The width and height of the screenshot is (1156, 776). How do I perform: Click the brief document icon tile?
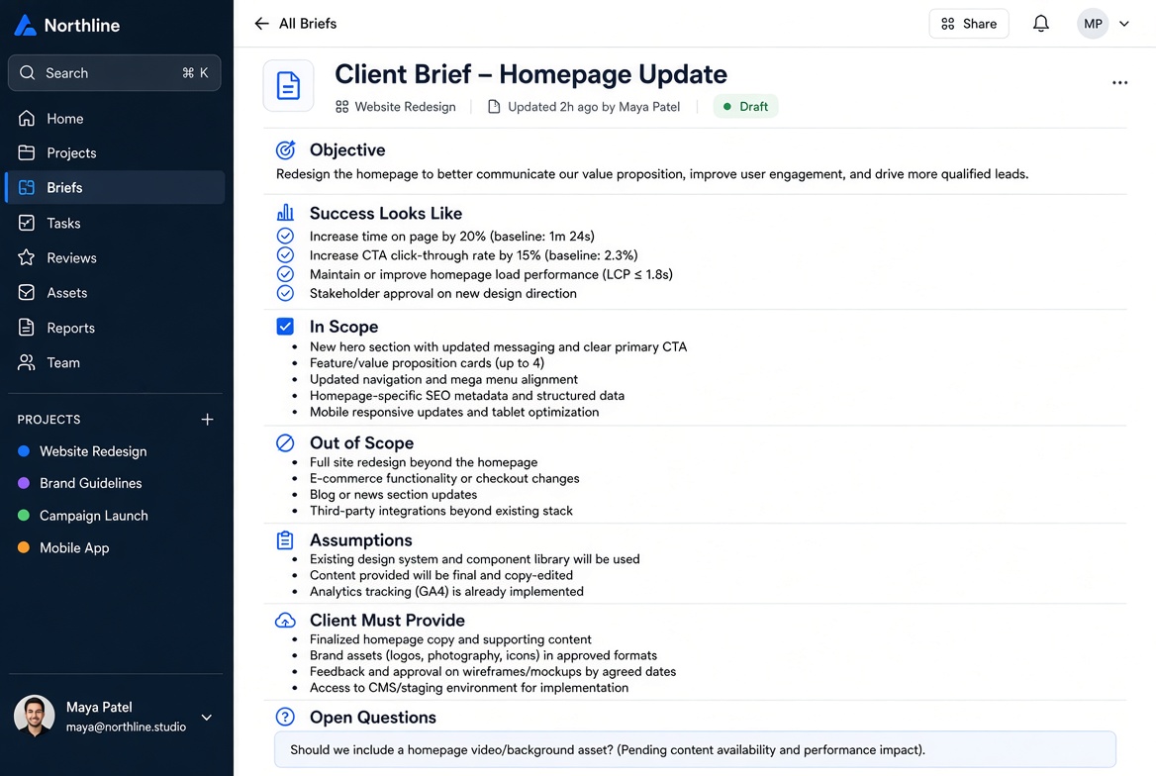pos(288,85)
